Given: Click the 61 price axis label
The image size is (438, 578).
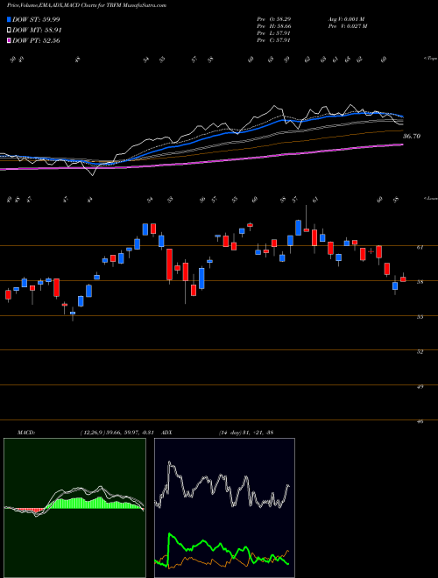Looking at the screenshot, I should click(420, 247).
